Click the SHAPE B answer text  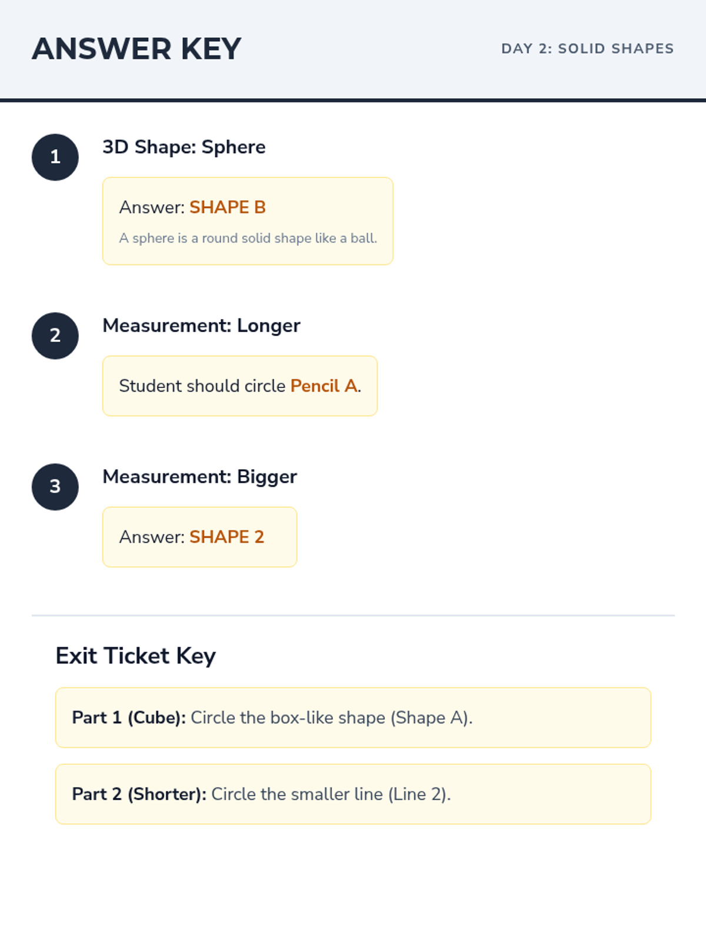pyautogui.click(x=228, y=207)
